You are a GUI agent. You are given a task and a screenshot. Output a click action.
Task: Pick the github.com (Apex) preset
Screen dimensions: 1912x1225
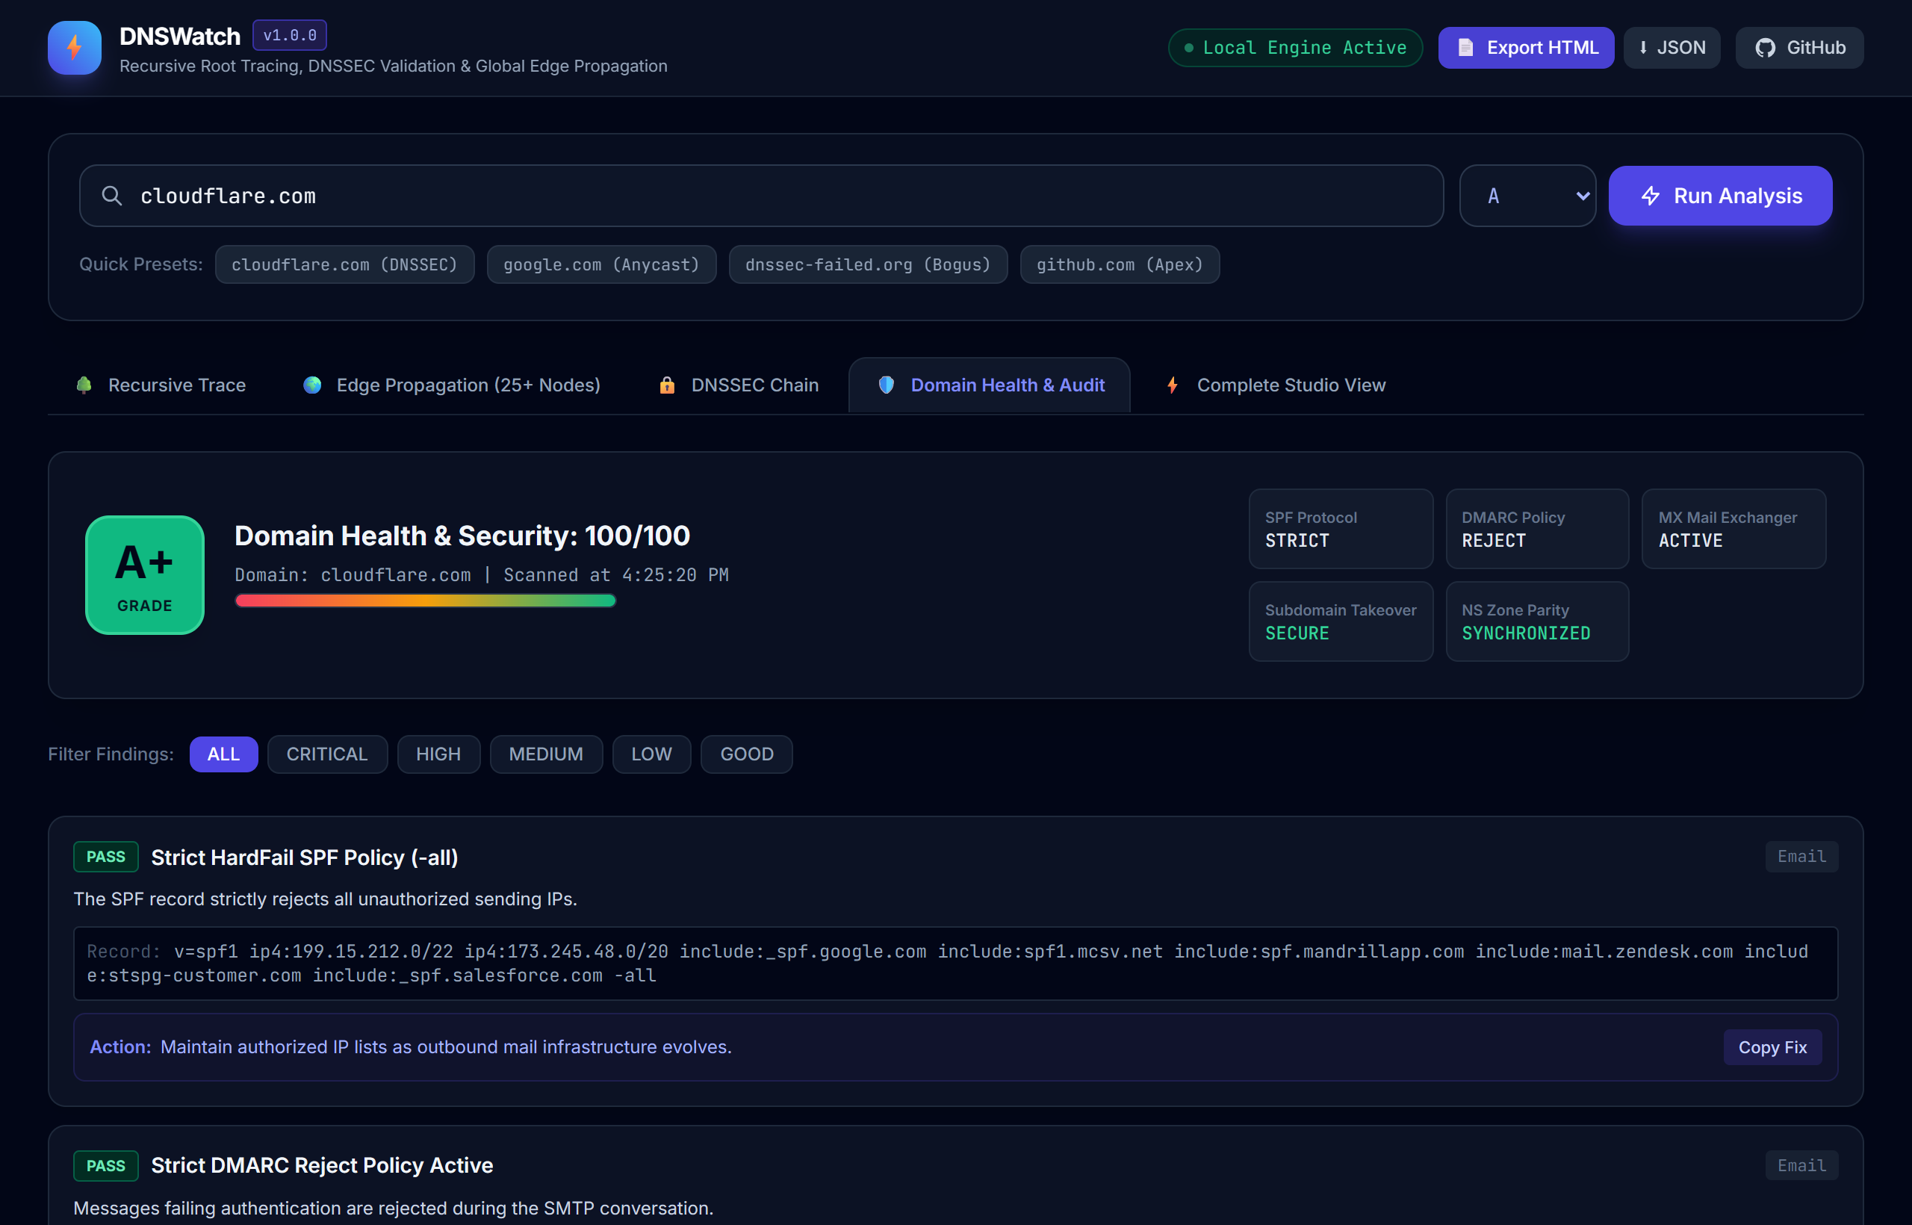1120,264
